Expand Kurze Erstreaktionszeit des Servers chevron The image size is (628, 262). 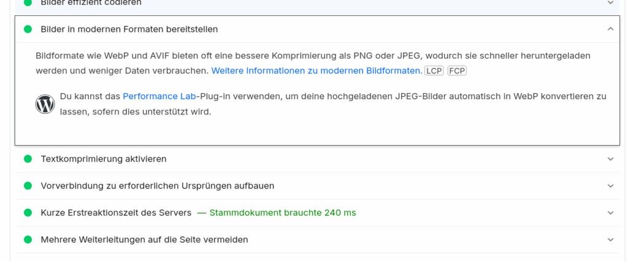pos(610,213)
